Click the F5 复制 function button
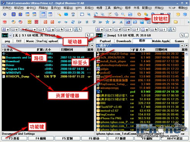The width and height of the screenshot is (190, 142). tap(67, 138)
